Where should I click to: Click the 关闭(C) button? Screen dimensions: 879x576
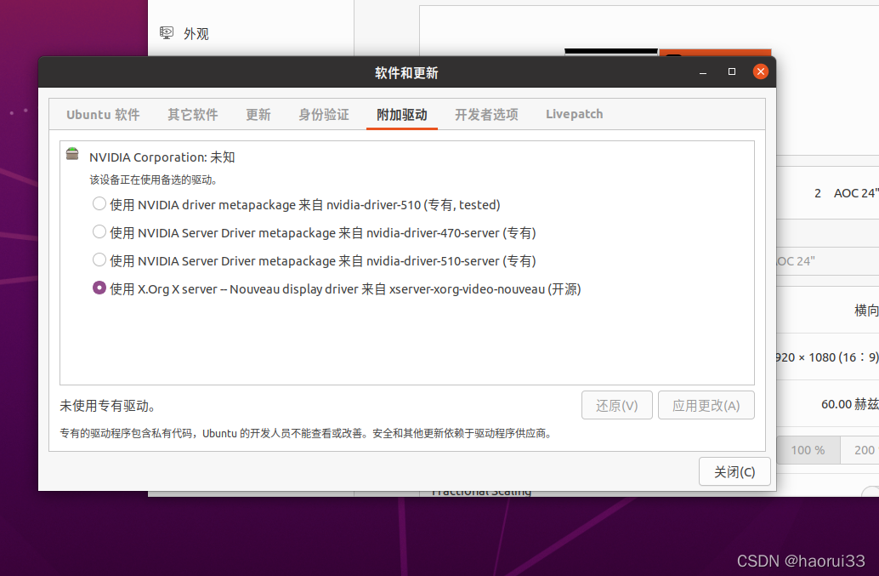[734, 471]
